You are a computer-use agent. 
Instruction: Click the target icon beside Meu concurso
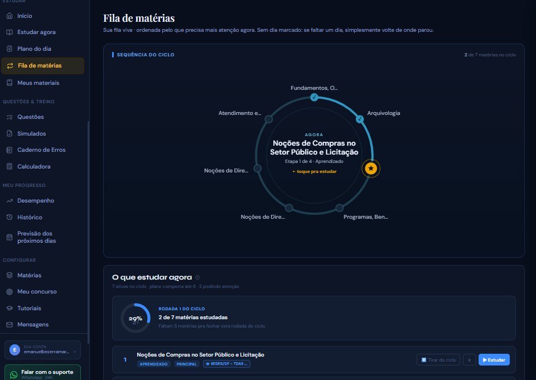click(x=9, y=292)
